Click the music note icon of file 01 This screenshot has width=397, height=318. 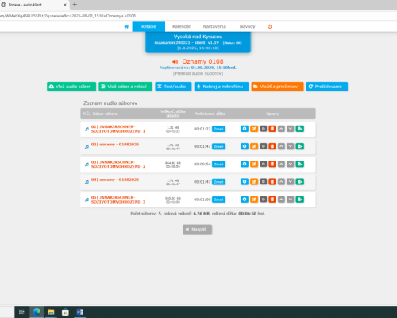[87, 129]
